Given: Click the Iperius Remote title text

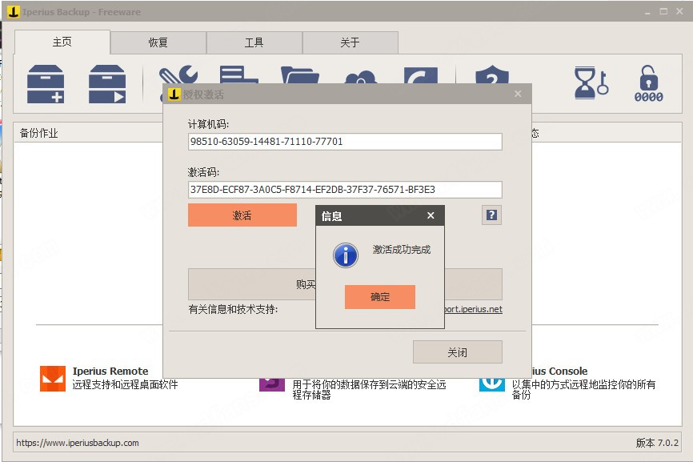Looking at the screenshot, I should click(110, 371).
